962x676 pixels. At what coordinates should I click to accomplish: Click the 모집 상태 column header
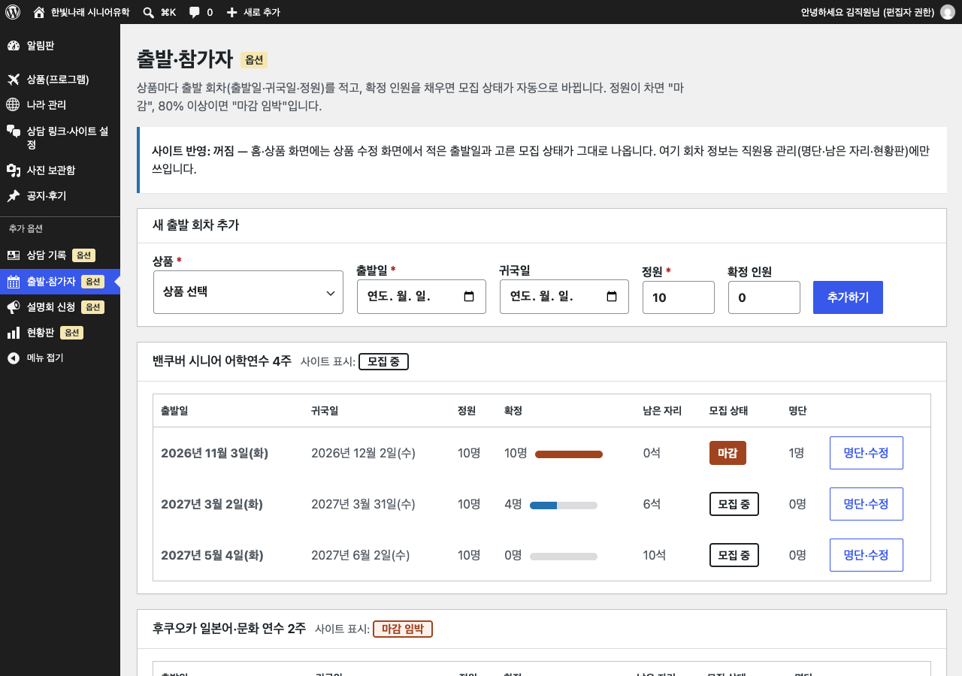pos(728,411)
